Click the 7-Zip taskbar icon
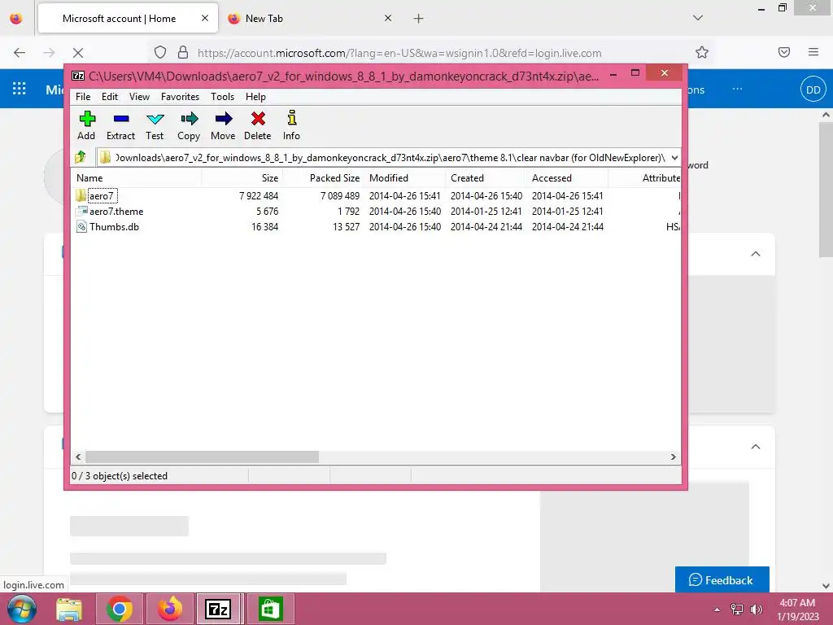833x625 pixels. coord(218,610)
